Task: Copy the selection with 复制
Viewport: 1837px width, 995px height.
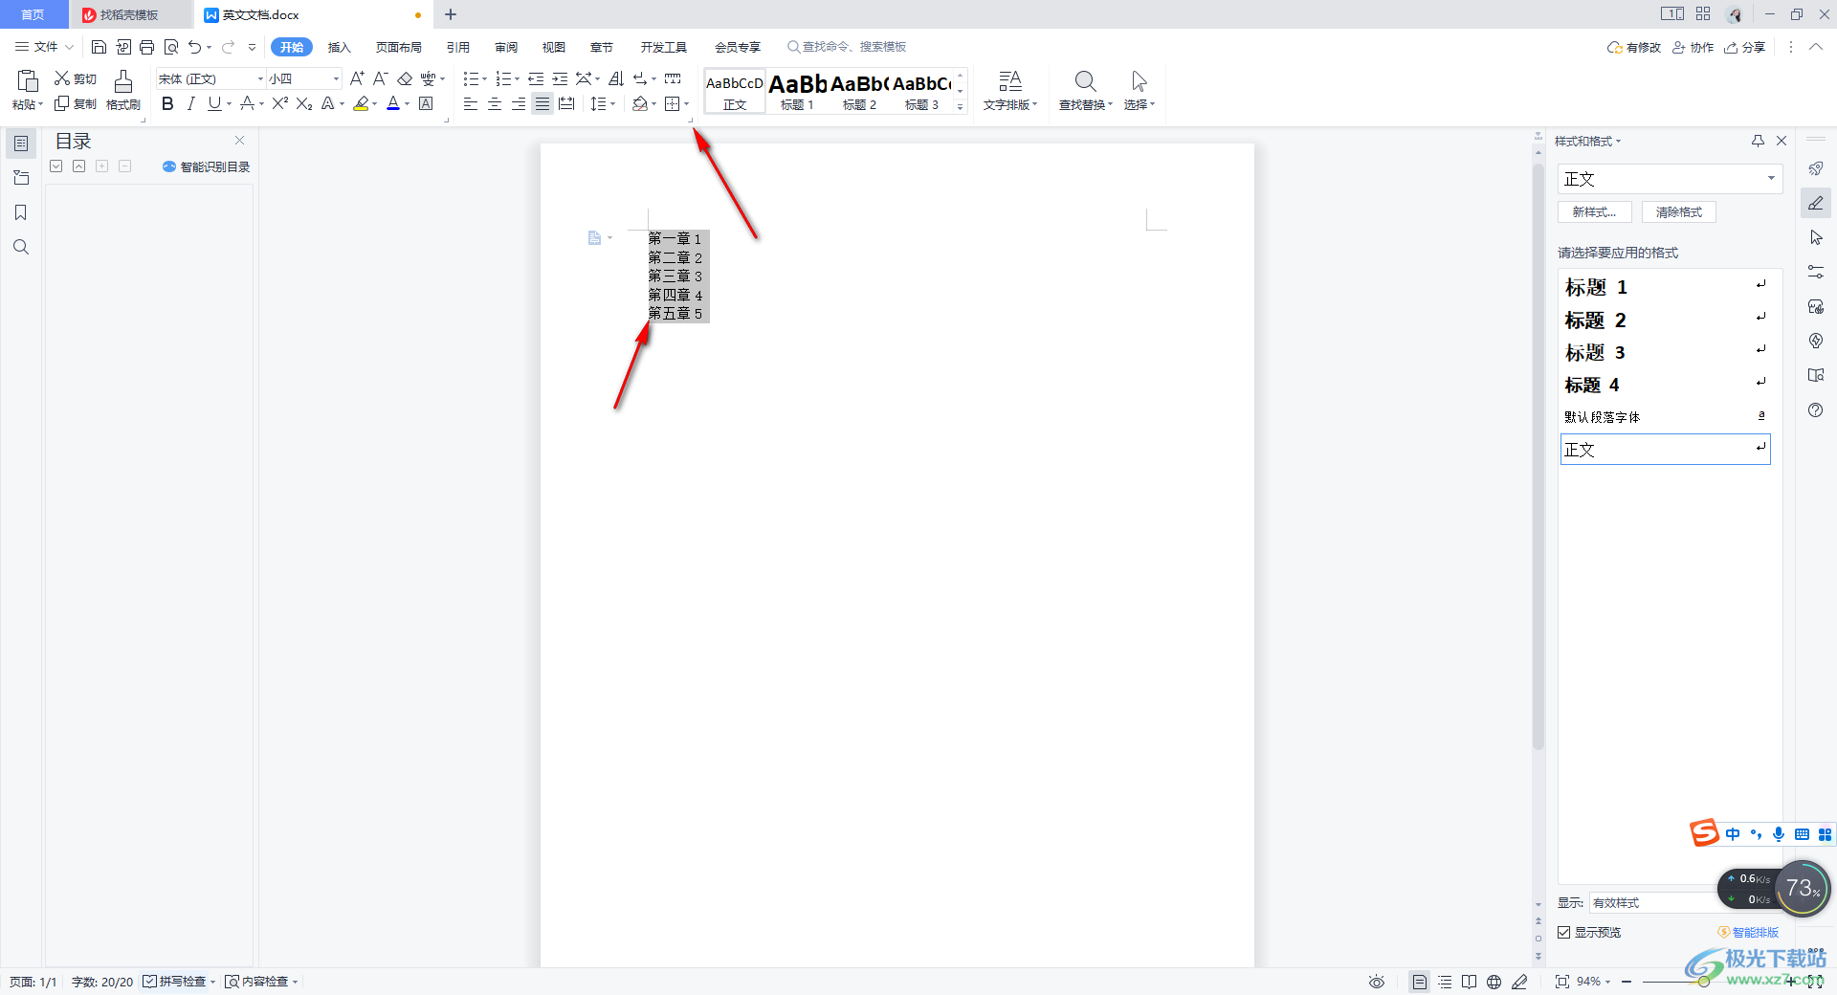Action: tap(76, 103)
